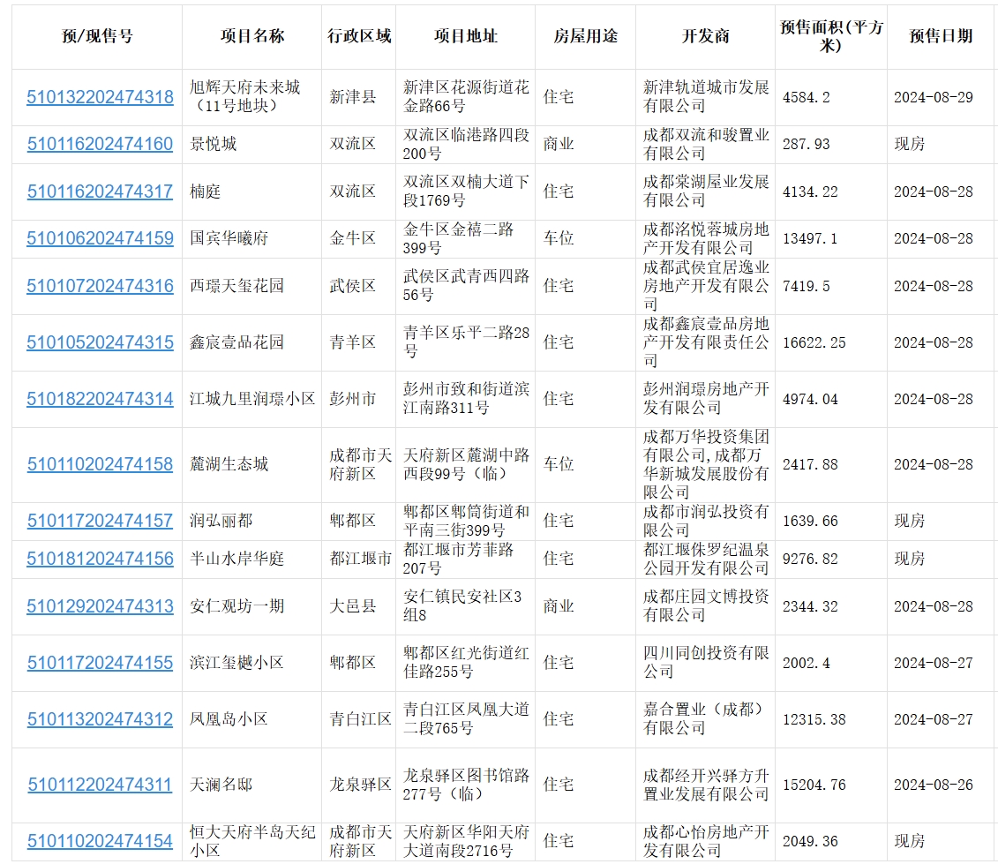Open presale number 510112202474311 link
Screen dimensions: 998x864
coord(100,785)
